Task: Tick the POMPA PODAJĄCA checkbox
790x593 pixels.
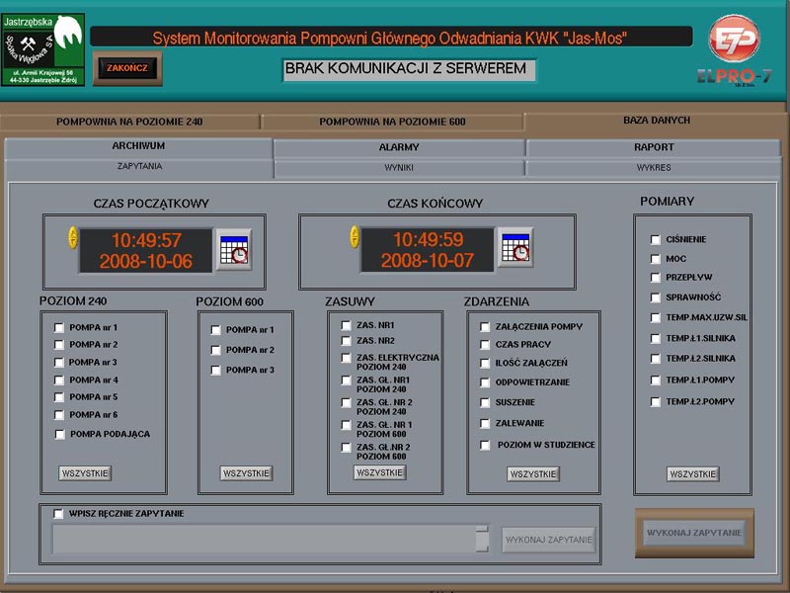Action: [60, 434]
